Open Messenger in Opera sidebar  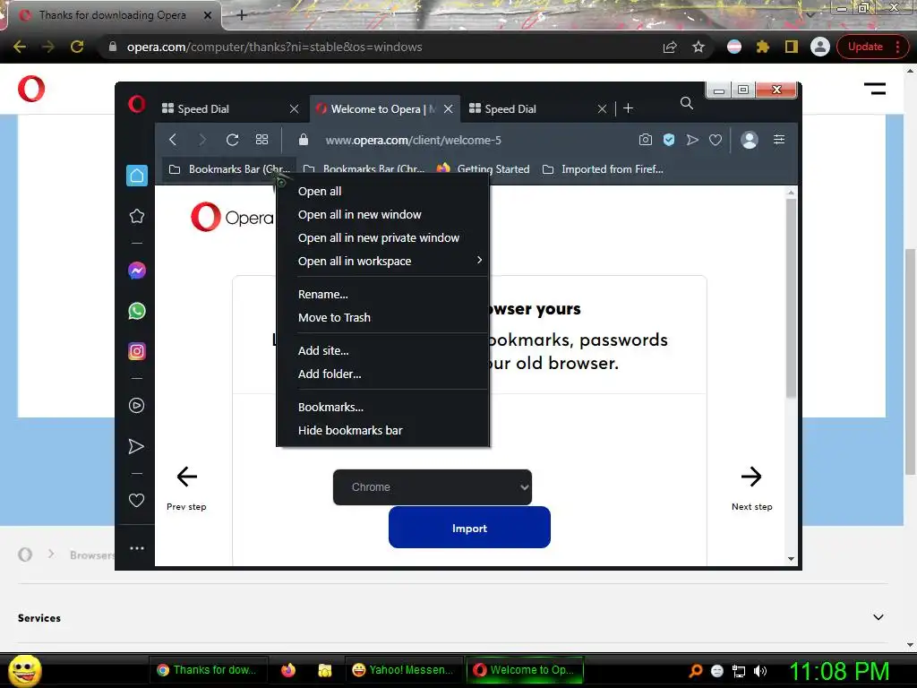137,271
